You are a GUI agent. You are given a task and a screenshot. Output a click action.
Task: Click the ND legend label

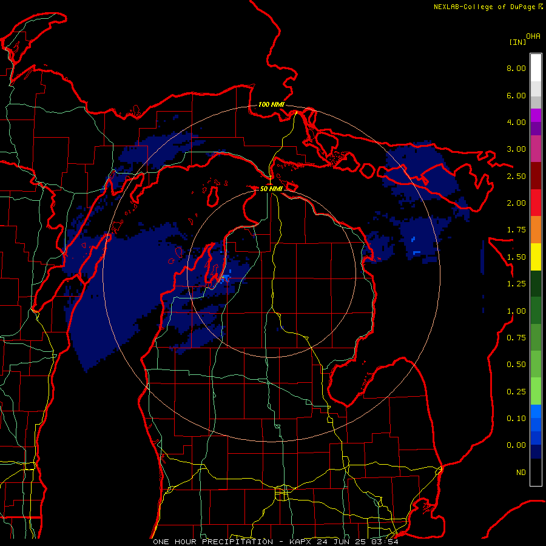pos(521,473)
